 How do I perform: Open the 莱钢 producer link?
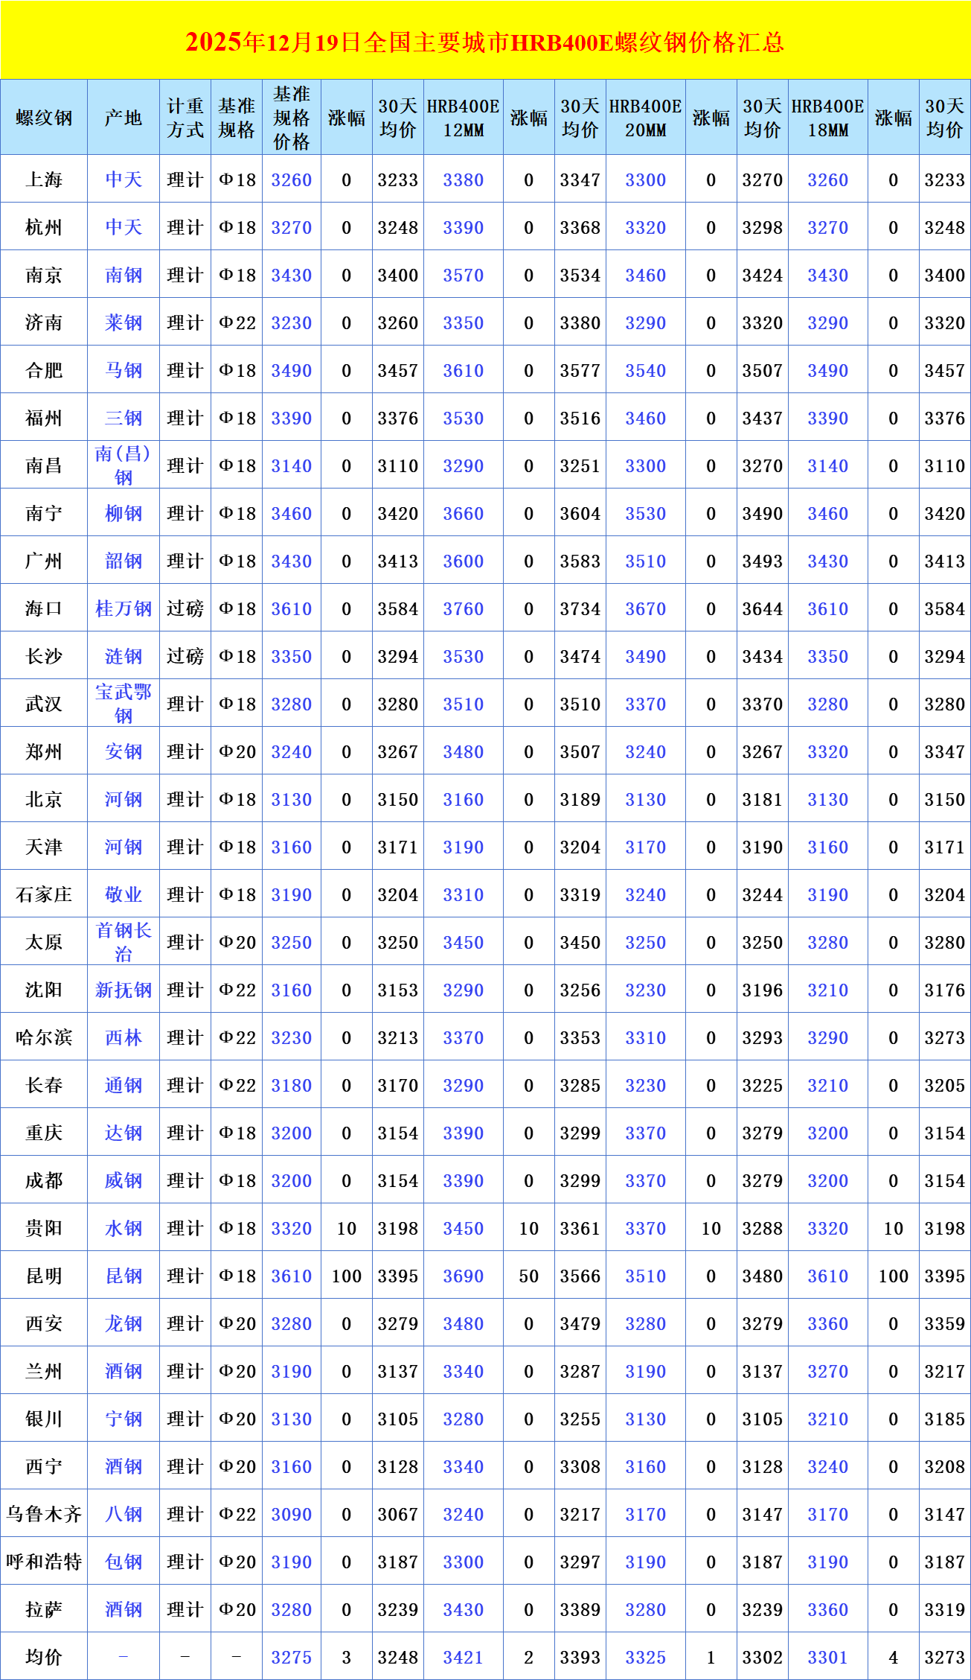click(x=124, y=323)
